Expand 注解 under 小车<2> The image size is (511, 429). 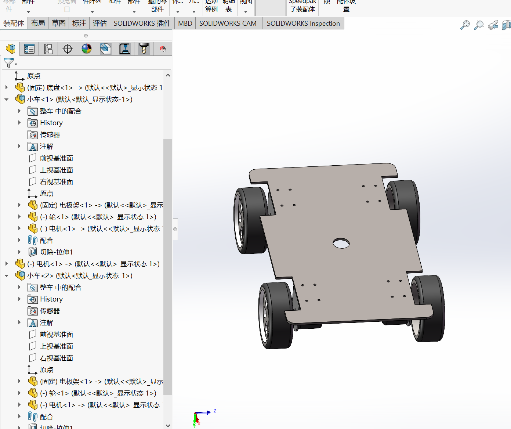[x=19, y=322]
